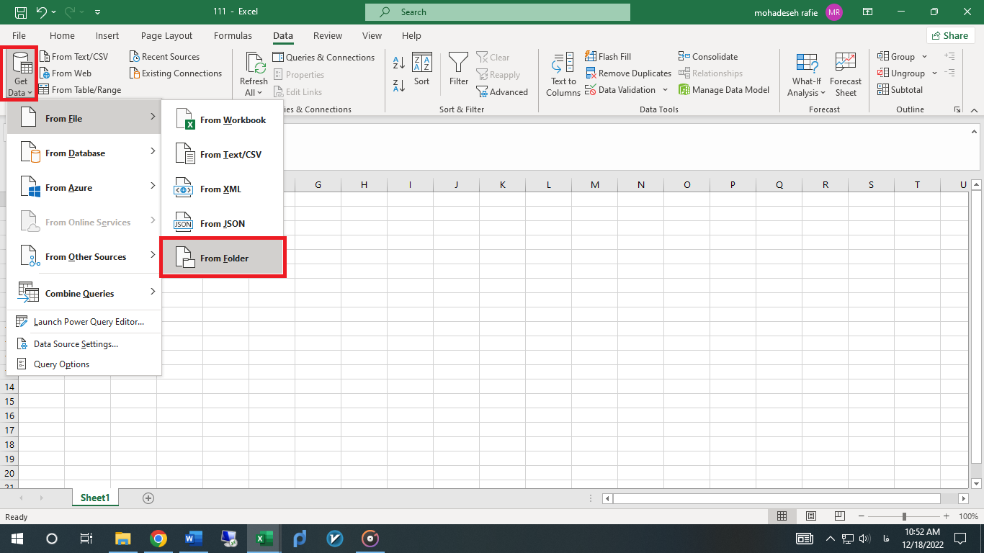The height and width of the screenshot is (553, 984).
Task: Switch to the Insert tab
Action: tap(107, 35)
